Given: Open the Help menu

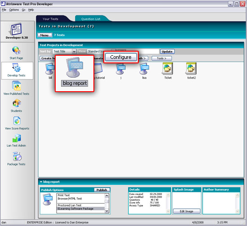Looking at the screenshot, I should pos(31,10).
